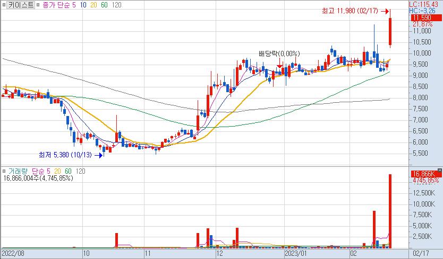Select the price 20-day moving average label
443x259 pixels.
point(94,5)
